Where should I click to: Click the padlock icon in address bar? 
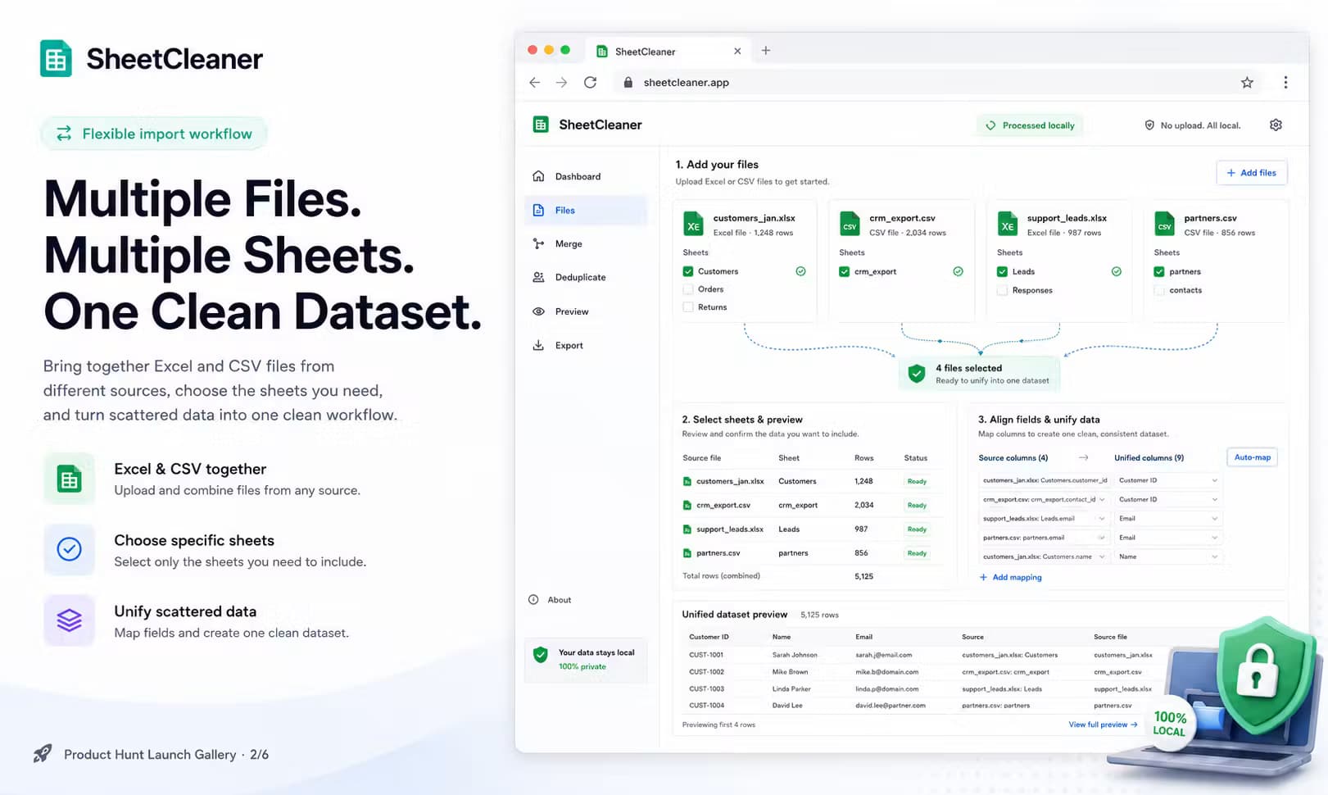[x=628, y=82]
